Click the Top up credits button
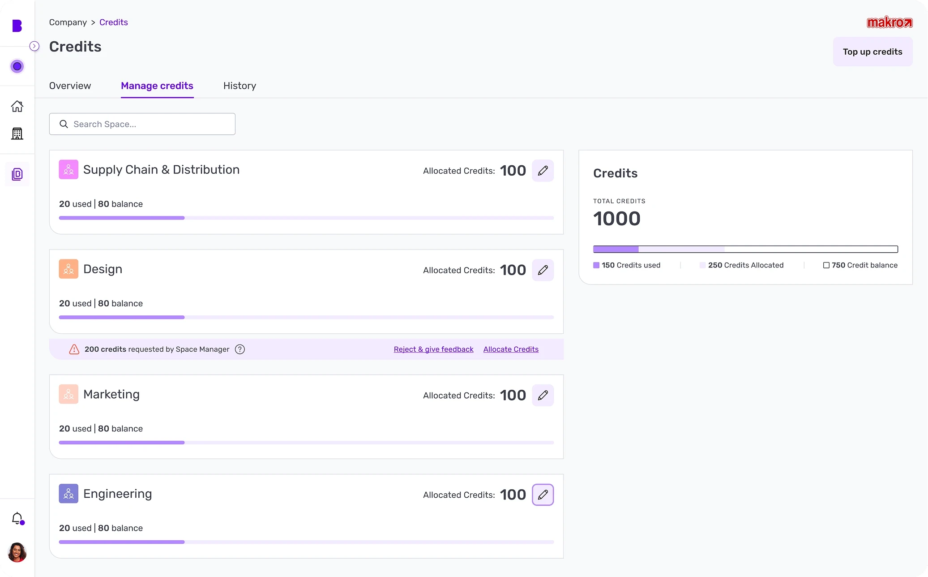Viewport: 928px width, 577px height. tap(872, 52)
